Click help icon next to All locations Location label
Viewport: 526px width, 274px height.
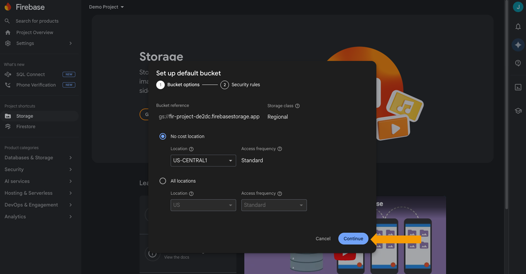pos(191,194)
